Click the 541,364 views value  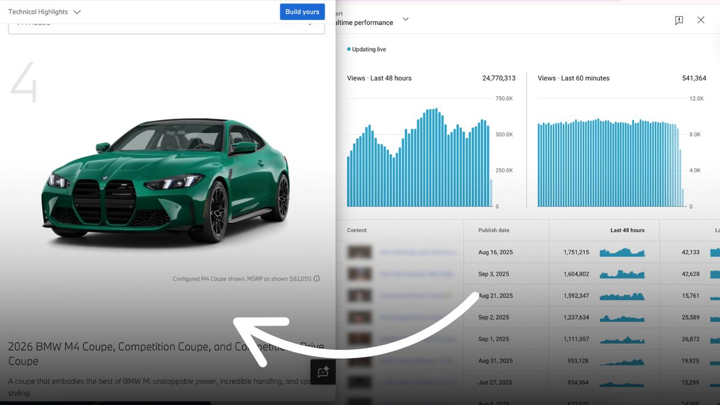coord(694,78)
